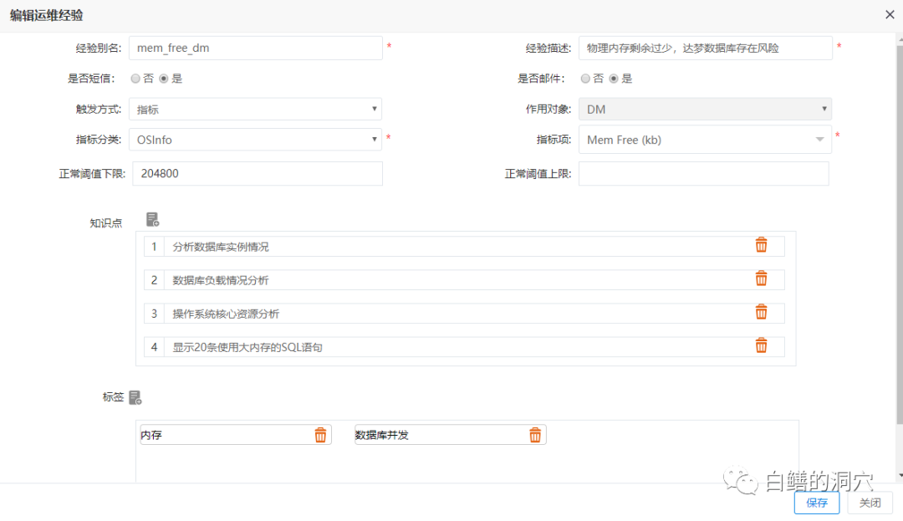Image resolution: width=903 pixels, height=521 pixels.
Task: Click the add tag icon next to 标签
Action: [x=135, y=398]
